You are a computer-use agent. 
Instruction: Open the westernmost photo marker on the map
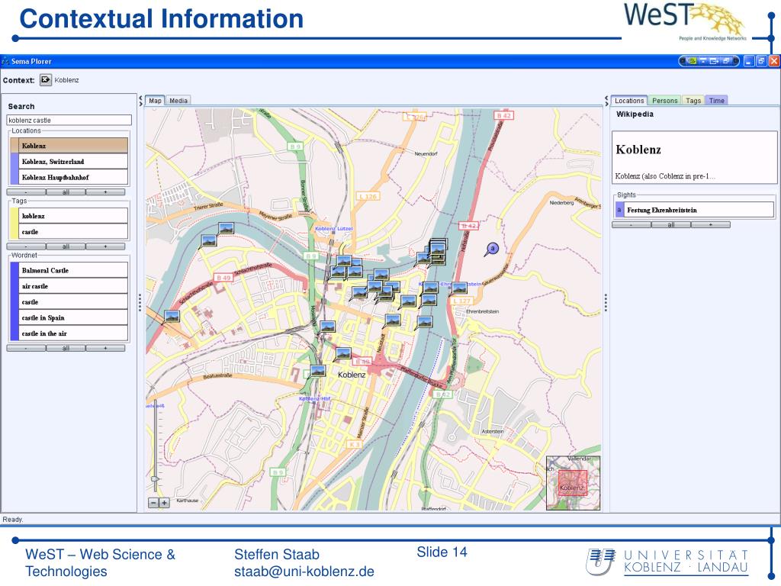[172, 317]
